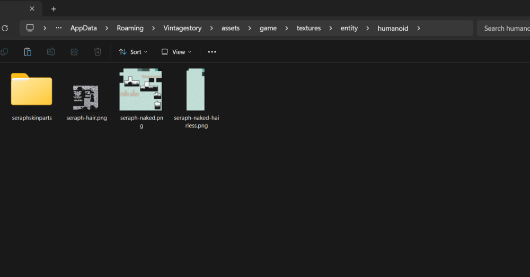This screenshot has height=277, width=530.
Task: Go to game in breadcrumb
Action: click(x=268, y=29)
